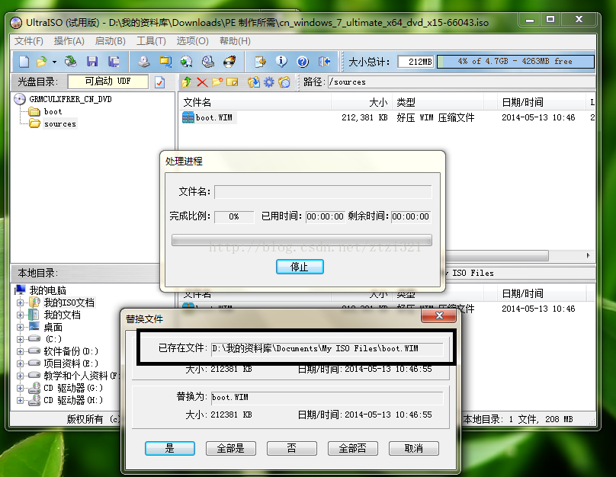Click the blue Info icon in toolbar
616x477 pixels.
[281, 62]
